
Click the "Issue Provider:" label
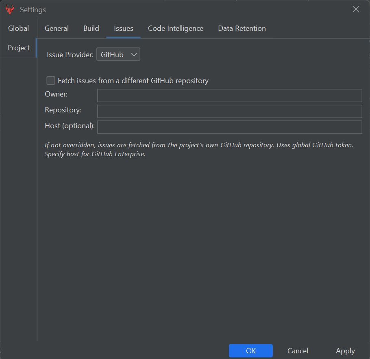[70, 54]
